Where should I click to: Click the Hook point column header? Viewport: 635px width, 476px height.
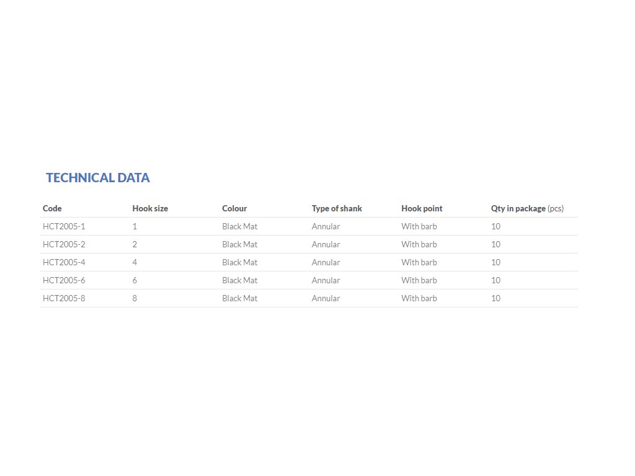[422, 208]
